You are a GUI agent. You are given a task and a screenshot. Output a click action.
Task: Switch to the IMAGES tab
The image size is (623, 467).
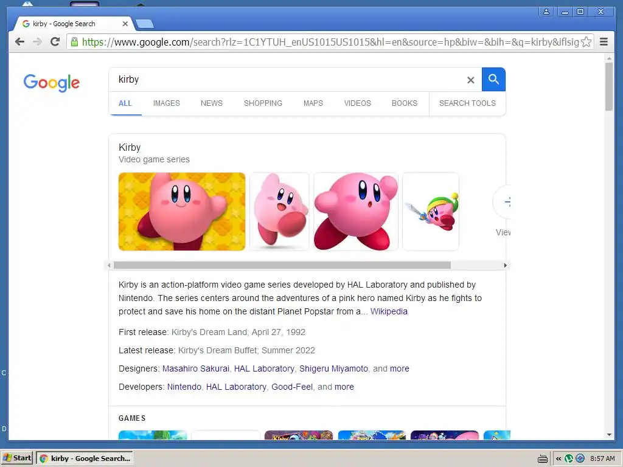(167, 103)
